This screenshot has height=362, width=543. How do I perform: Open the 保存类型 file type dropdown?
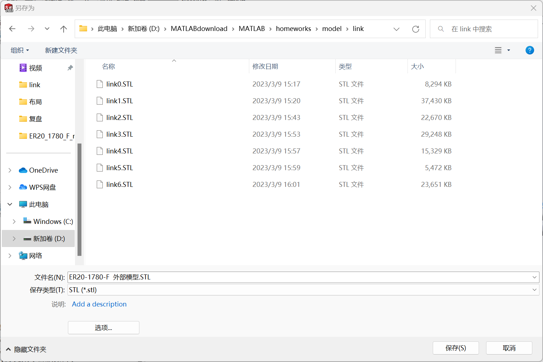tap(535, 290)
